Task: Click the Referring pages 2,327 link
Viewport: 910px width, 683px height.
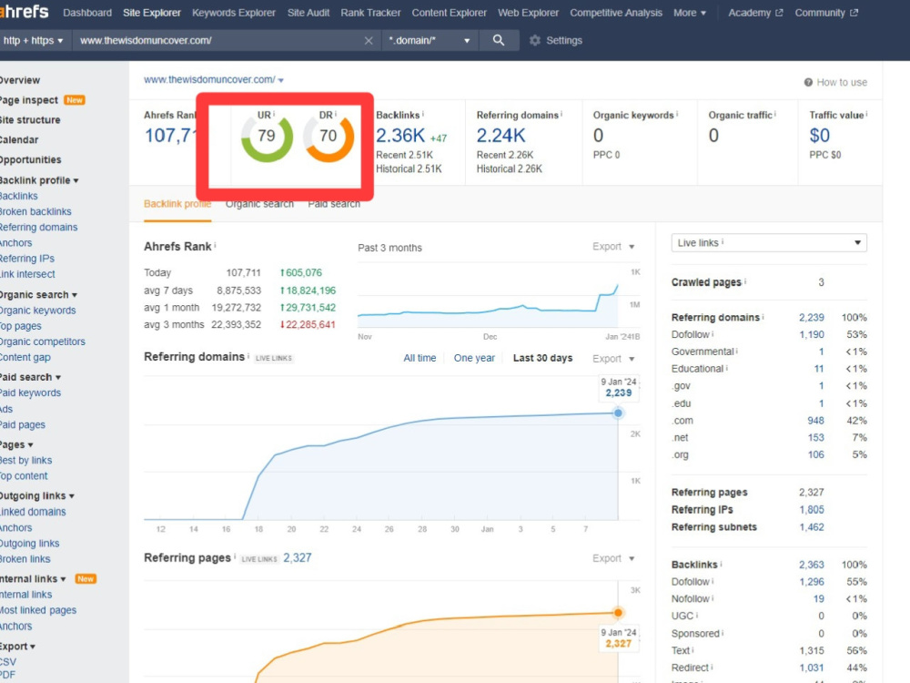Action: (298, 558)
